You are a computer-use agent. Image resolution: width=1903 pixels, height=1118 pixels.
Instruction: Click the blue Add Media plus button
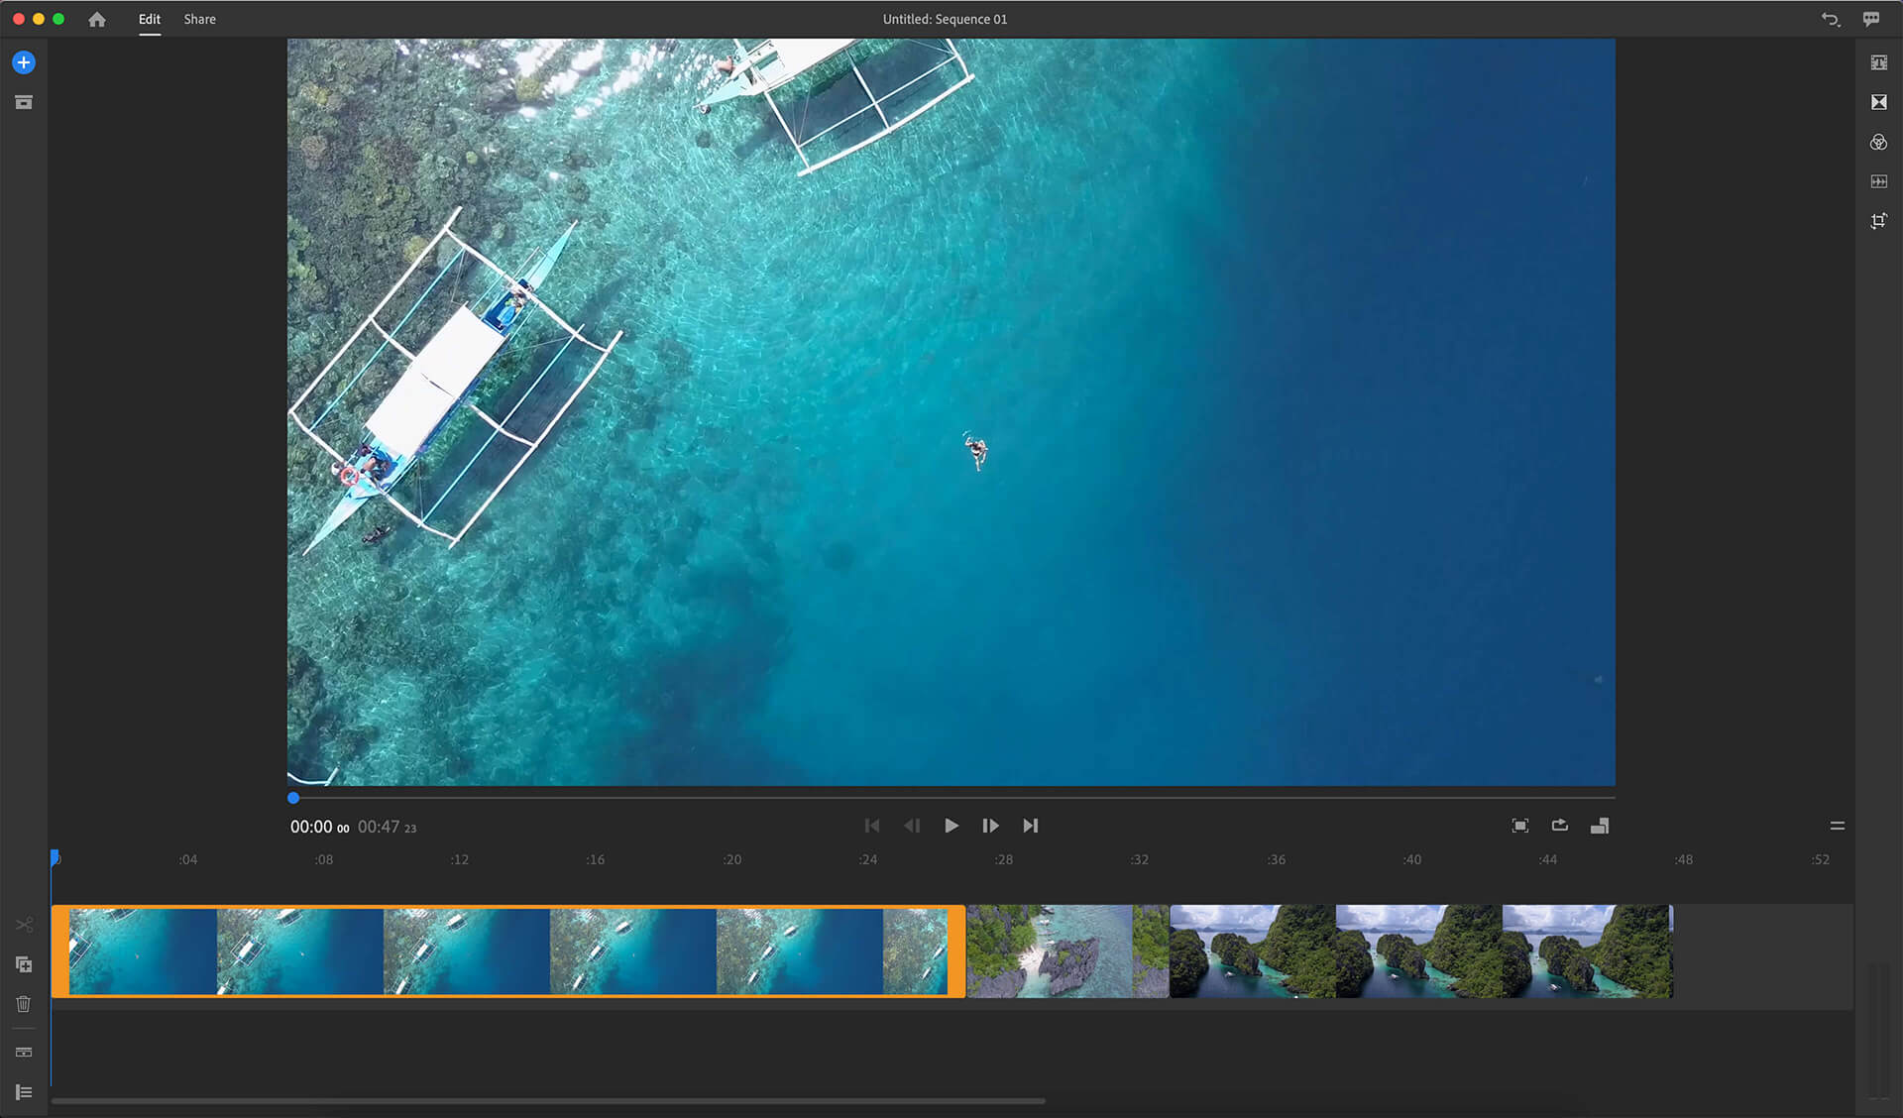(24, 62)
